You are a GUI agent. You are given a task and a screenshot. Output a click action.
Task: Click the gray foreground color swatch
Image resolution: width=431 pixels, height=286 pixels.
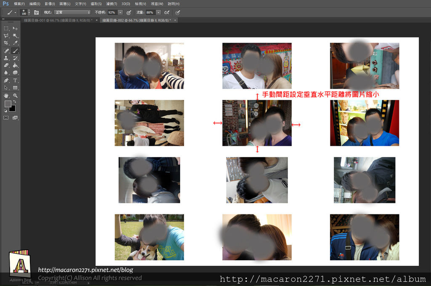[x=8, y=104]
